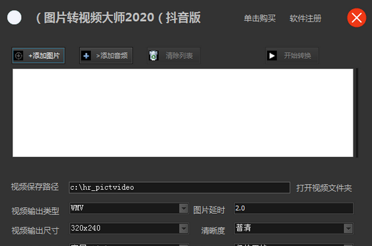Open the WMV output type combo box
Screen dimensions: 372x246
129,209
